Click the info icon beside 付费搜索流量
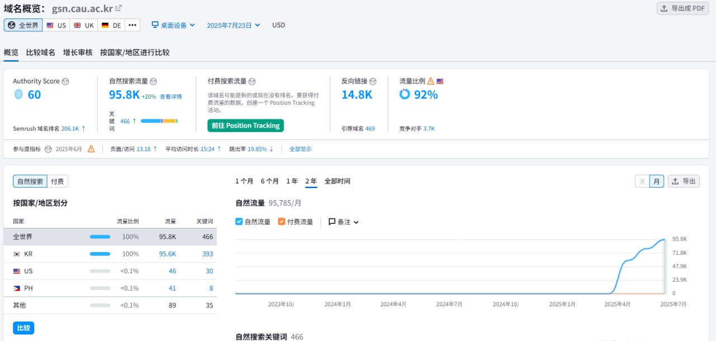 pos(252,82)
